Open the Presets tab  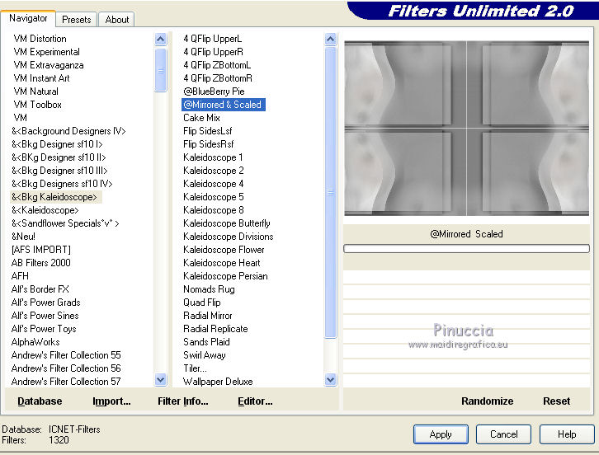(x=77, y=20)
